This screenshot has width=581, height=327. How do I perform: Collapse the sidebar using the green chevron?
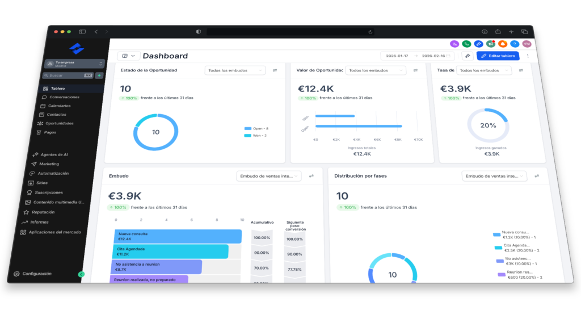click(x=82, y=274)
